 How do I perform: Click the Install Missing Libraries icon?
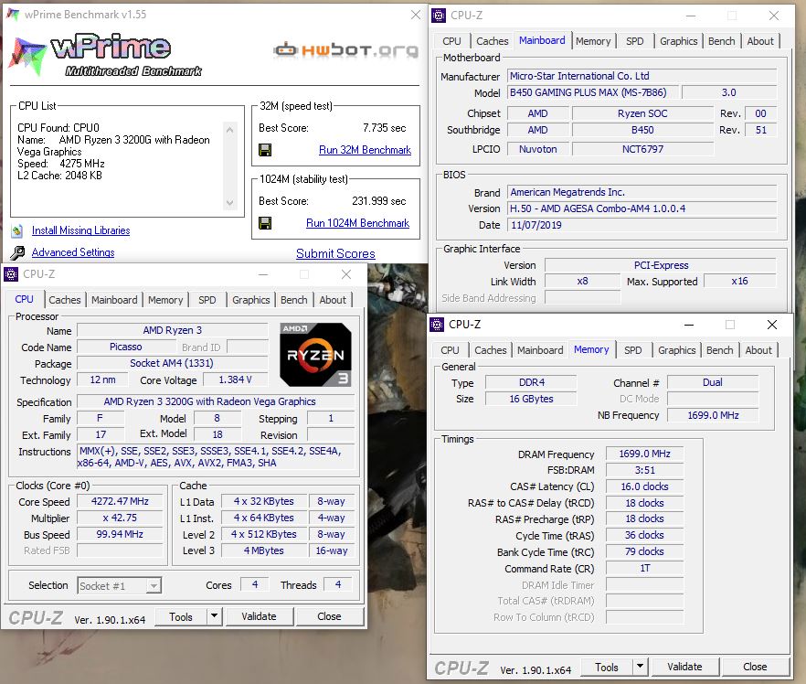pyautogui.click(x=17, y=231)
